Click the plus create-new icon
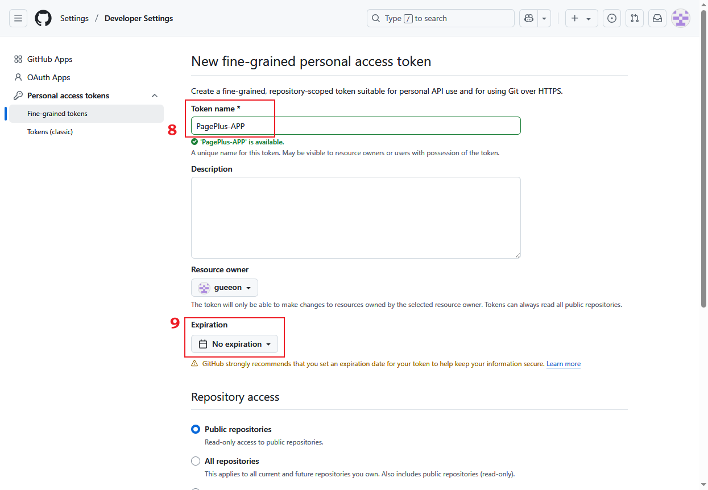The height and width of the screenshot is (490, 708). [581, 18]
